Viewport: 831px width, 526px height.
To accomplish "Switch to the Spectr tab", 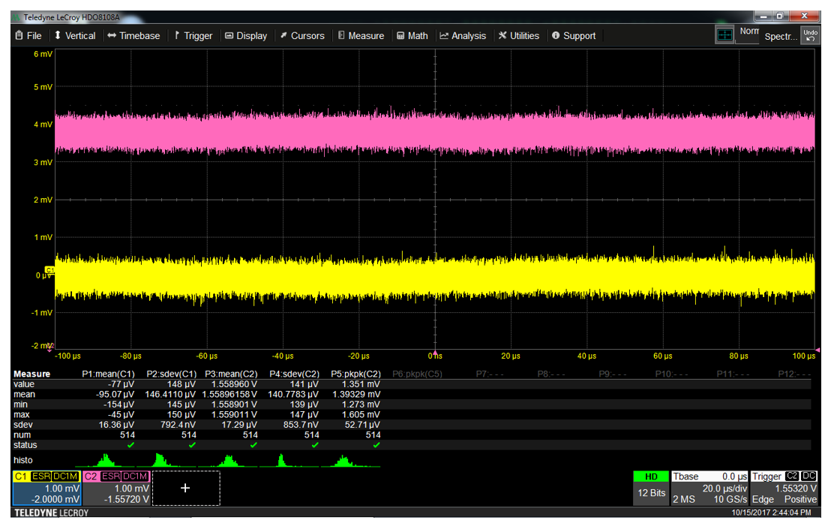I will point(780,36).
